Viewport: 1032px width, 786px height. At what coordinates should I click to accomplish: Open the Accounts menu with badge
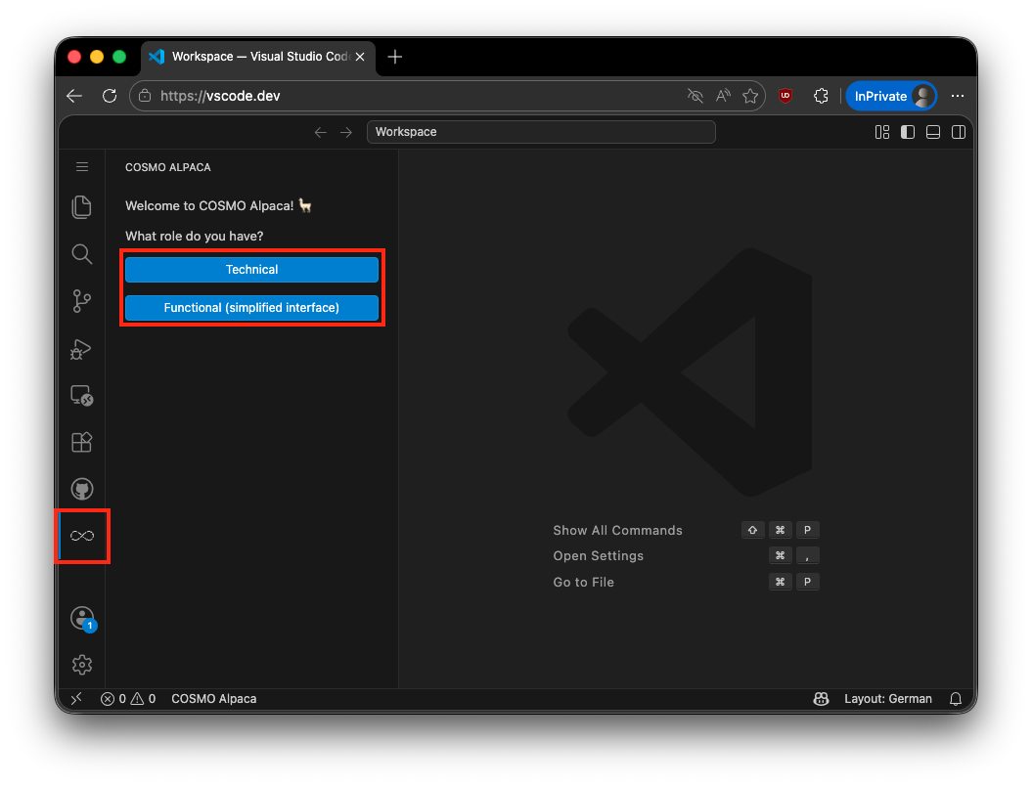coord(83,619)
